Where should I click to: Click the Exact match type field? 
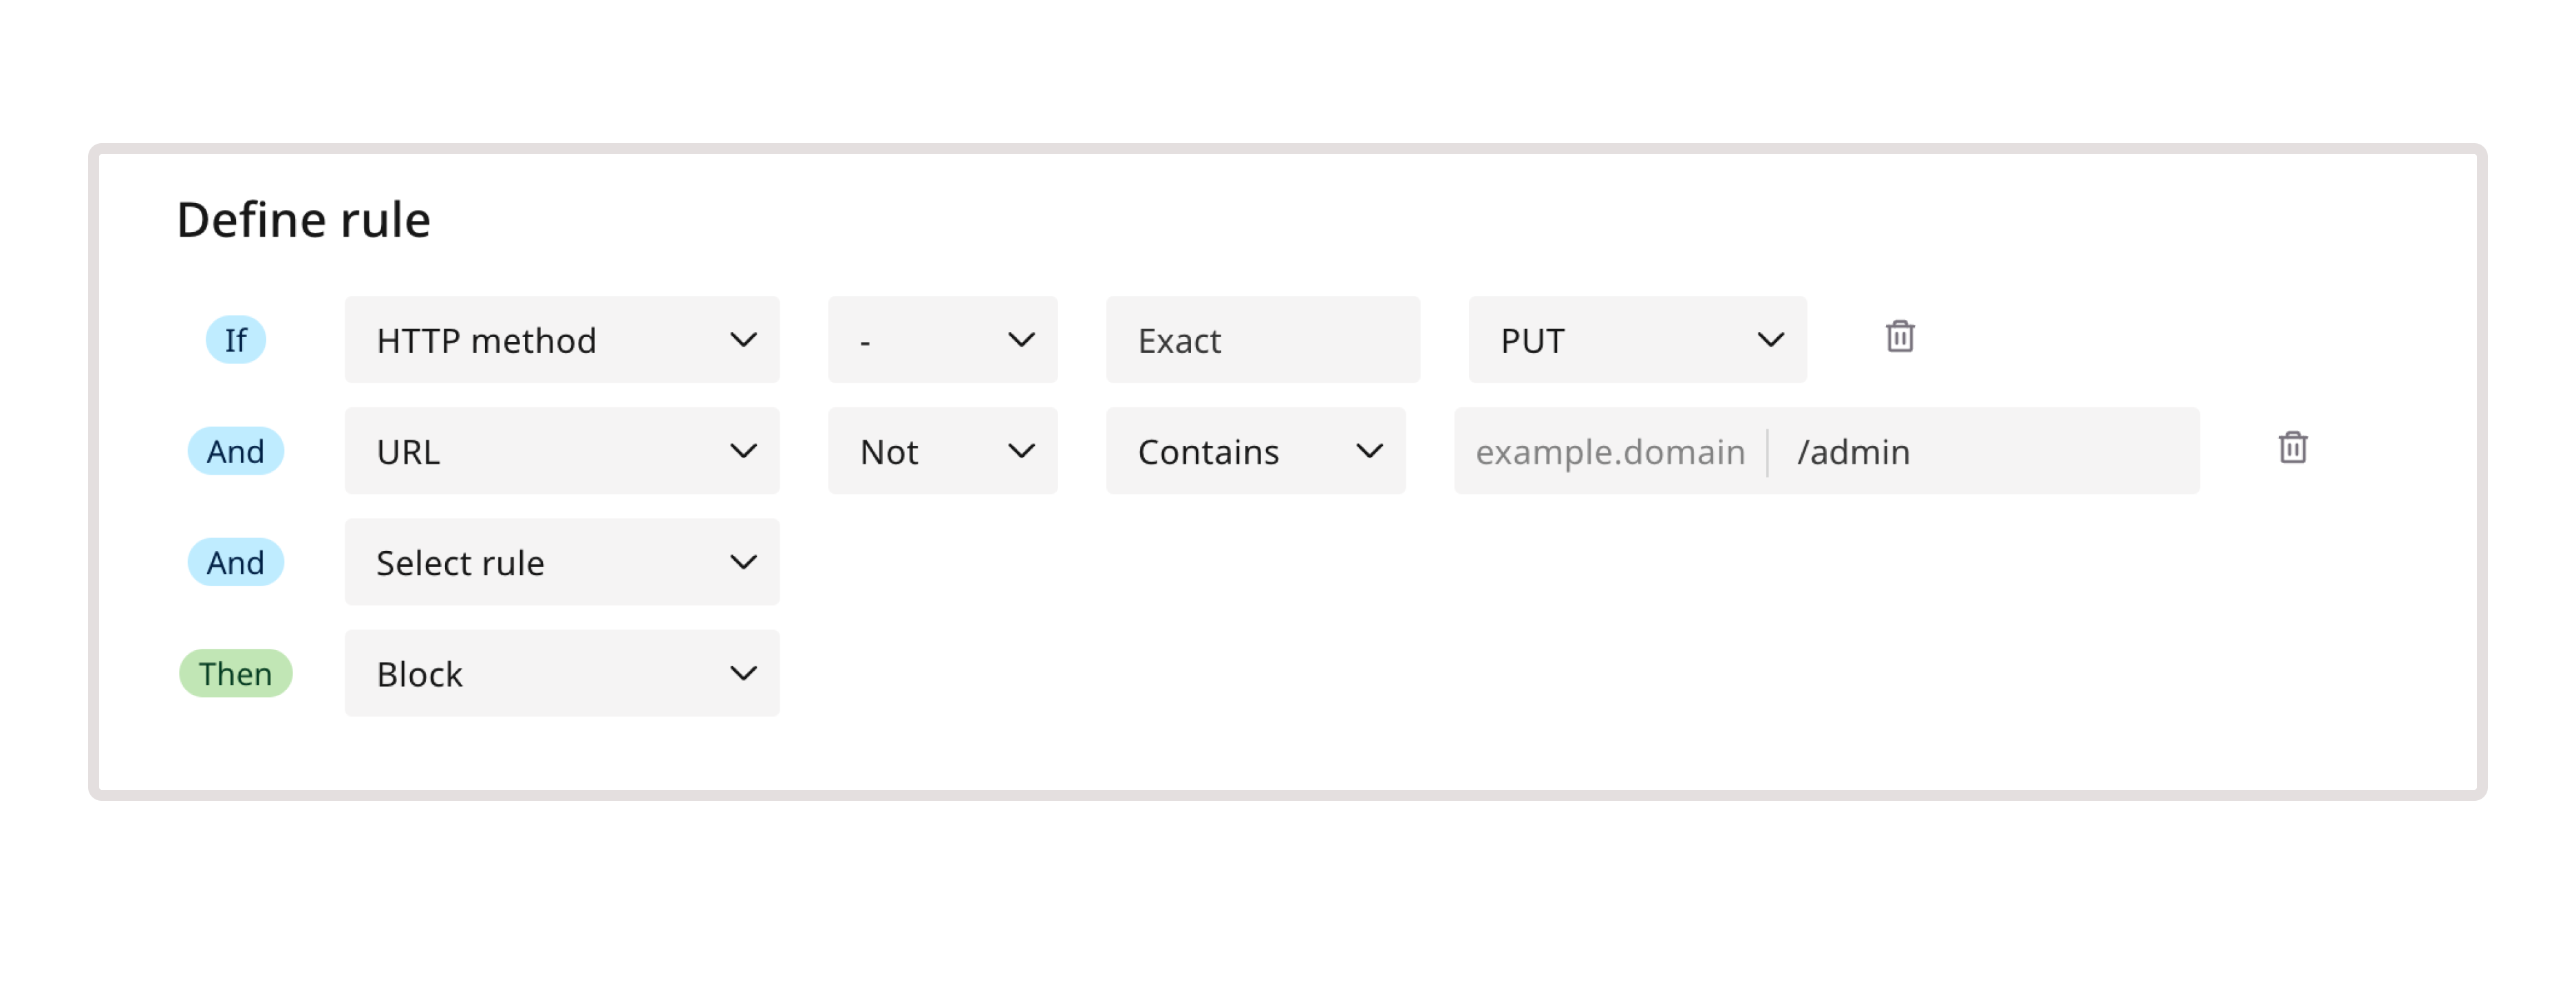pos(1262,340)
